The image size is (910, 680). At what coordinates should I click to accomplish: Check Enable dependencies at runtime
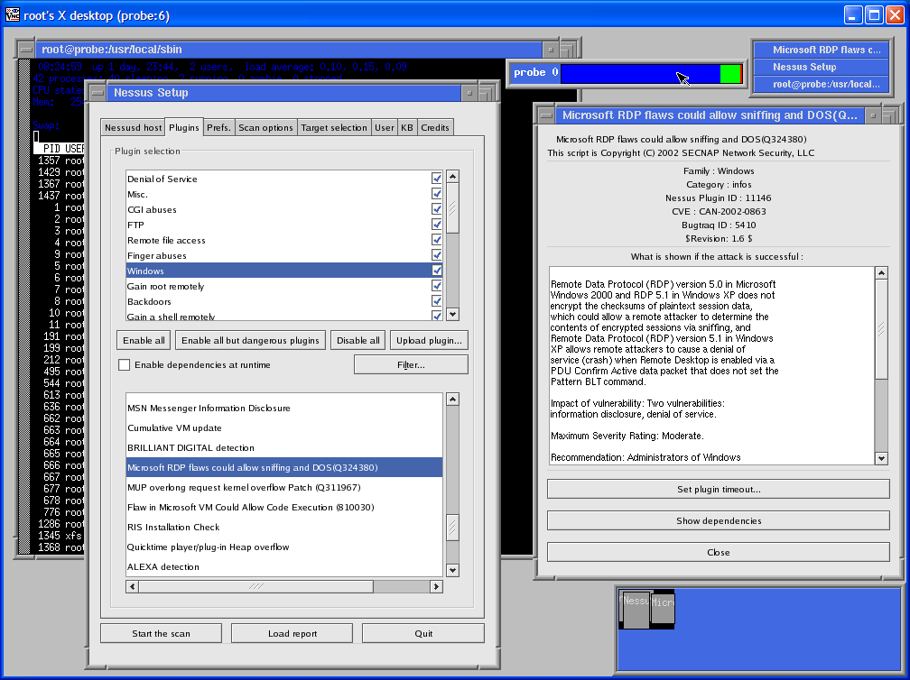click(125, 364)
